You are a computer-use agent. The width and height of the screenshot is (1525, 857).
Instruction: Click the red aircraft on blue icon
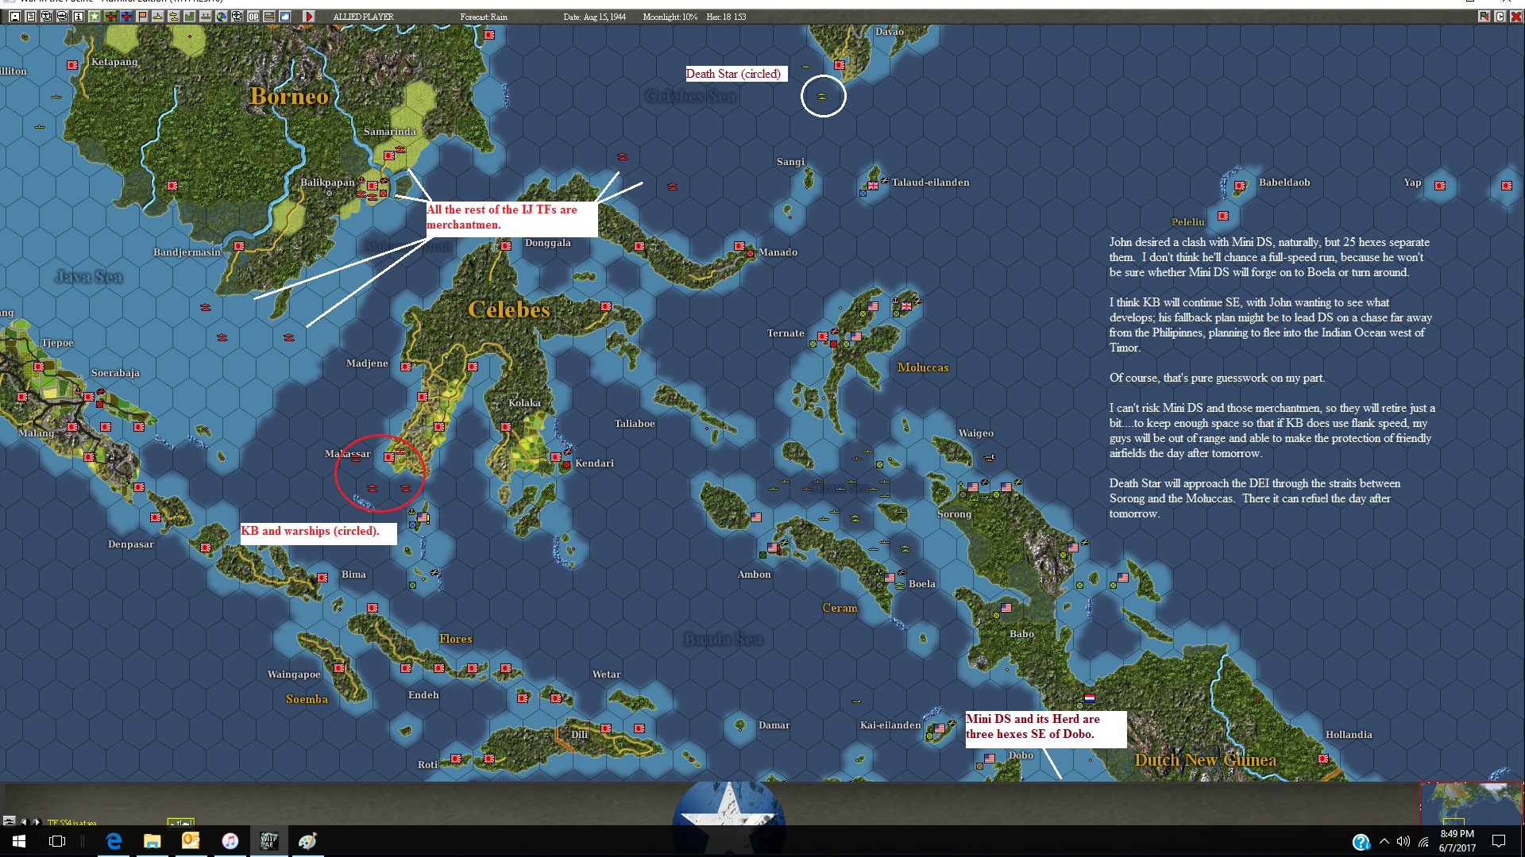coord(126,17)
